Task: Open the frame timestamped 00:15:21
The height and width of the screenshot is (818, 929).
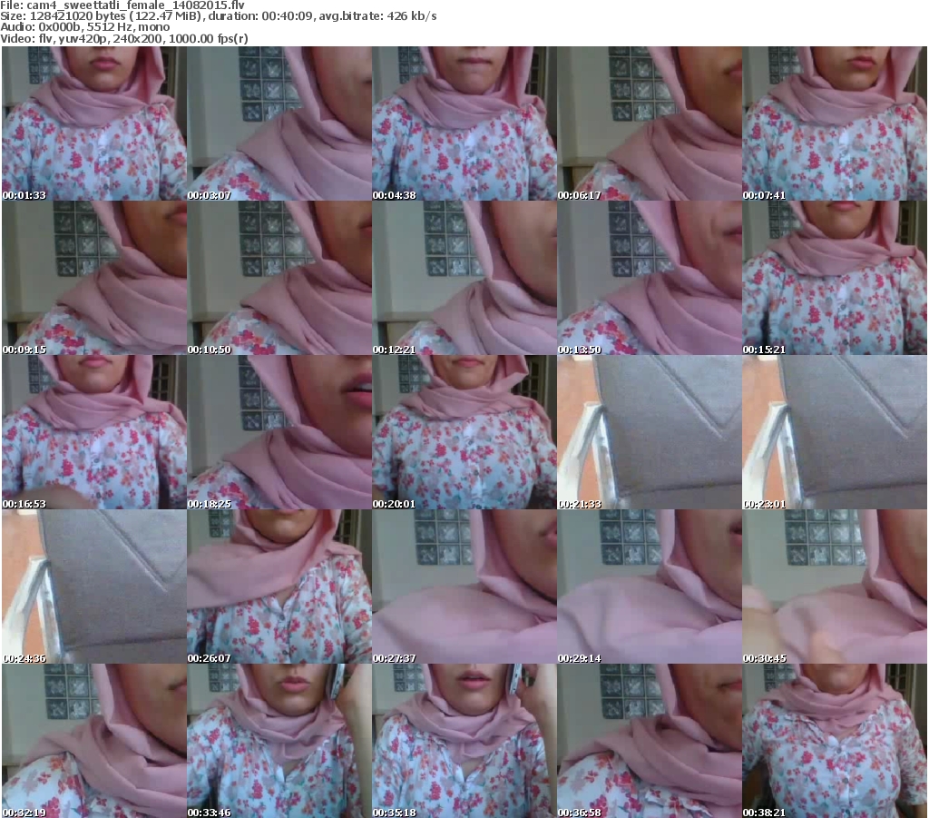Action: (835, 278)
